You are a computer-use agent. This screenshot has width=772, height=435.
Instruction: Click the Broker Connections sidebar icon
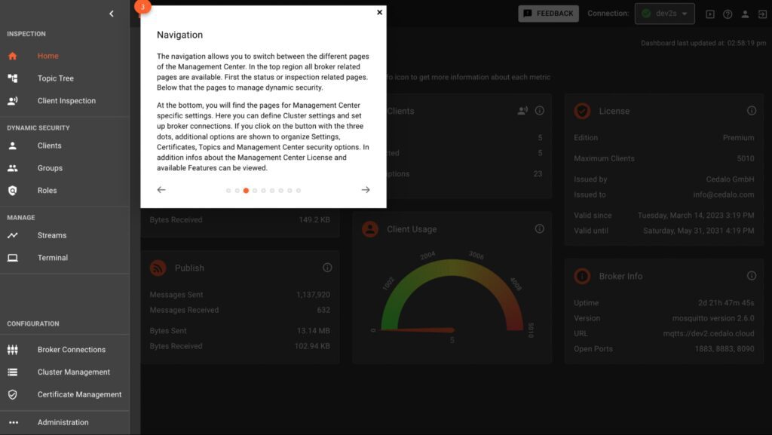pyautogui.click(x=13, y=350)
